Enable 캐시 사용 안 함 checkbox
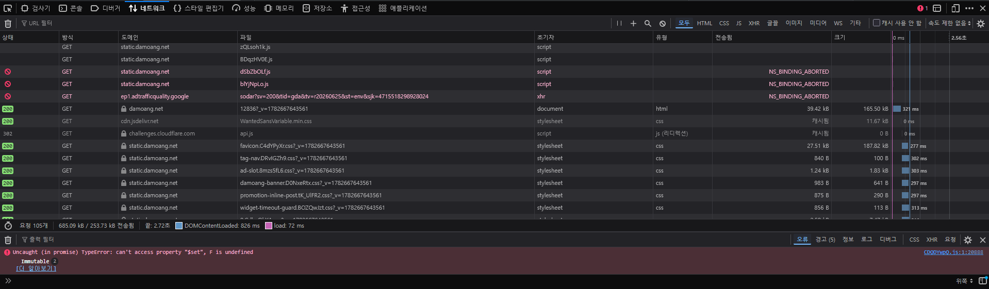Screen dimensions: 989x289 click(876, 23)
